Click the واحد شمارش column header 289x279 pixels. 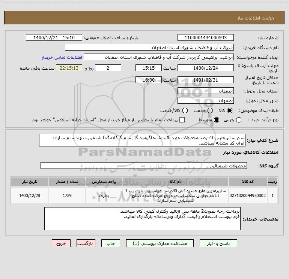104,182
